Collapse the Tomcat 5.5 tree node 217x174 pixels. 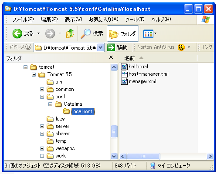point(34,75)
